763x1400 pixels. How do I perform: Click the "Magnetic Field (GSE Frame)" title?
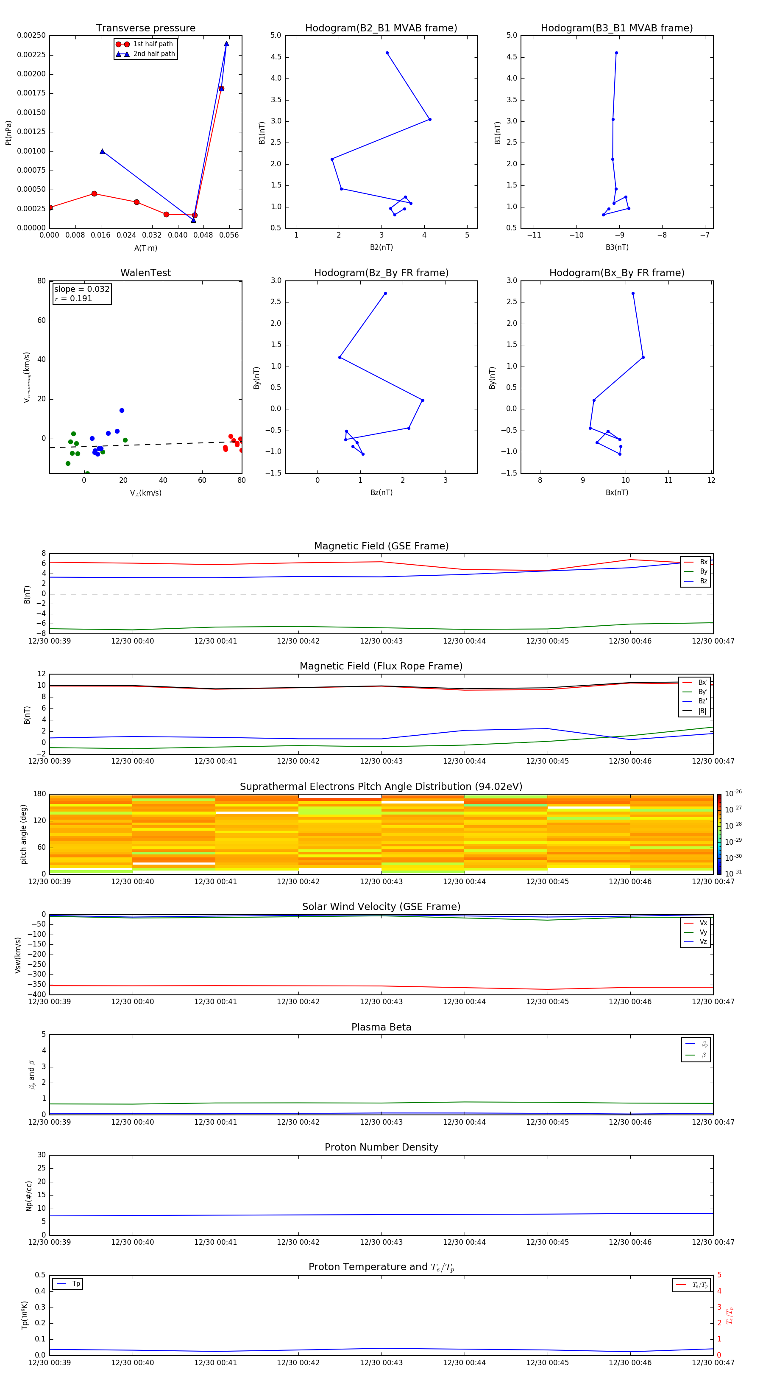point(381,546)
